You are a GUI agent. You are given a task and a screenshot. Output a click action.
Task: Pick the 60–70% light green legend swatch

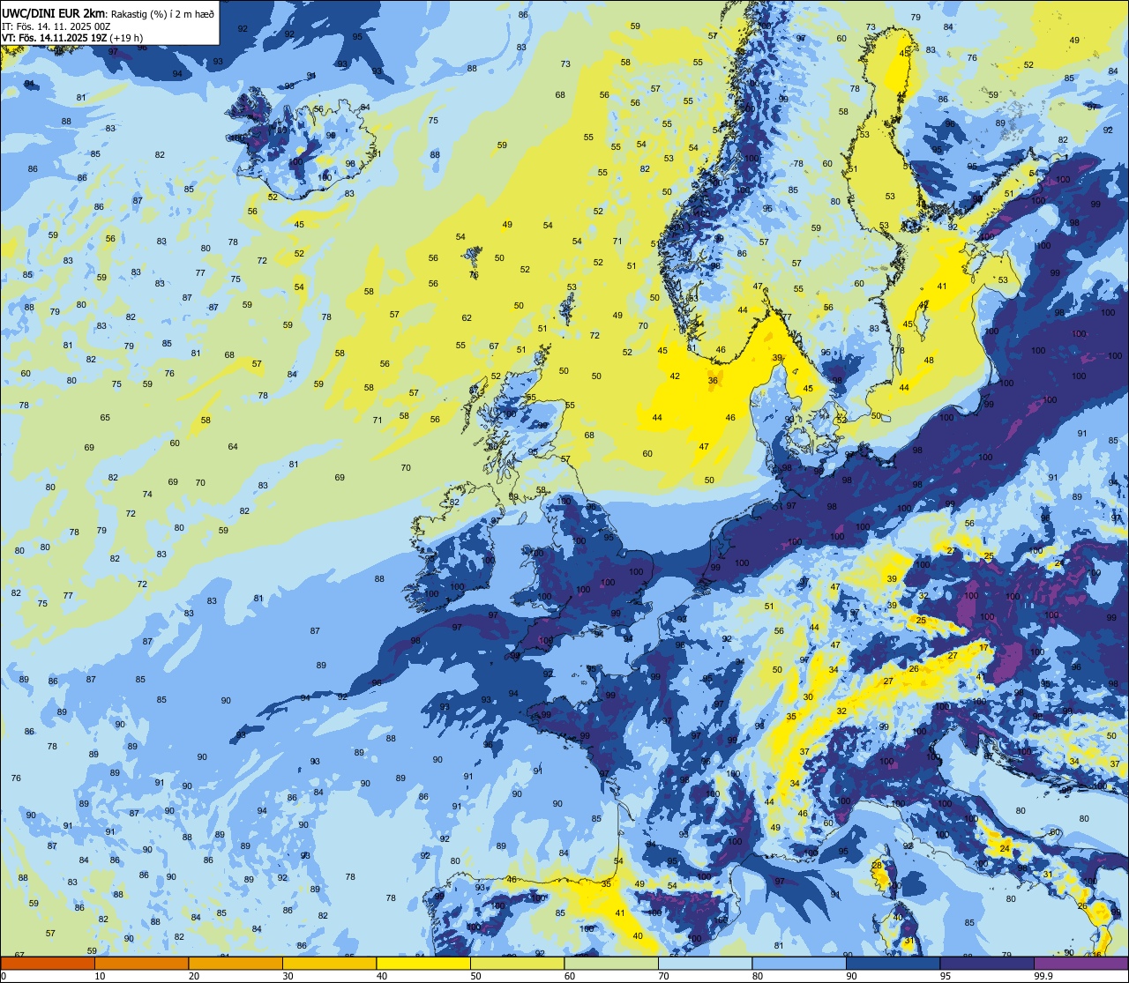(611, 963)
